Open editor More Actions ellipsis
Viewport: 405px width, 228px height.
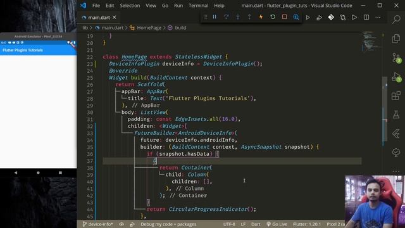point(378,17)
